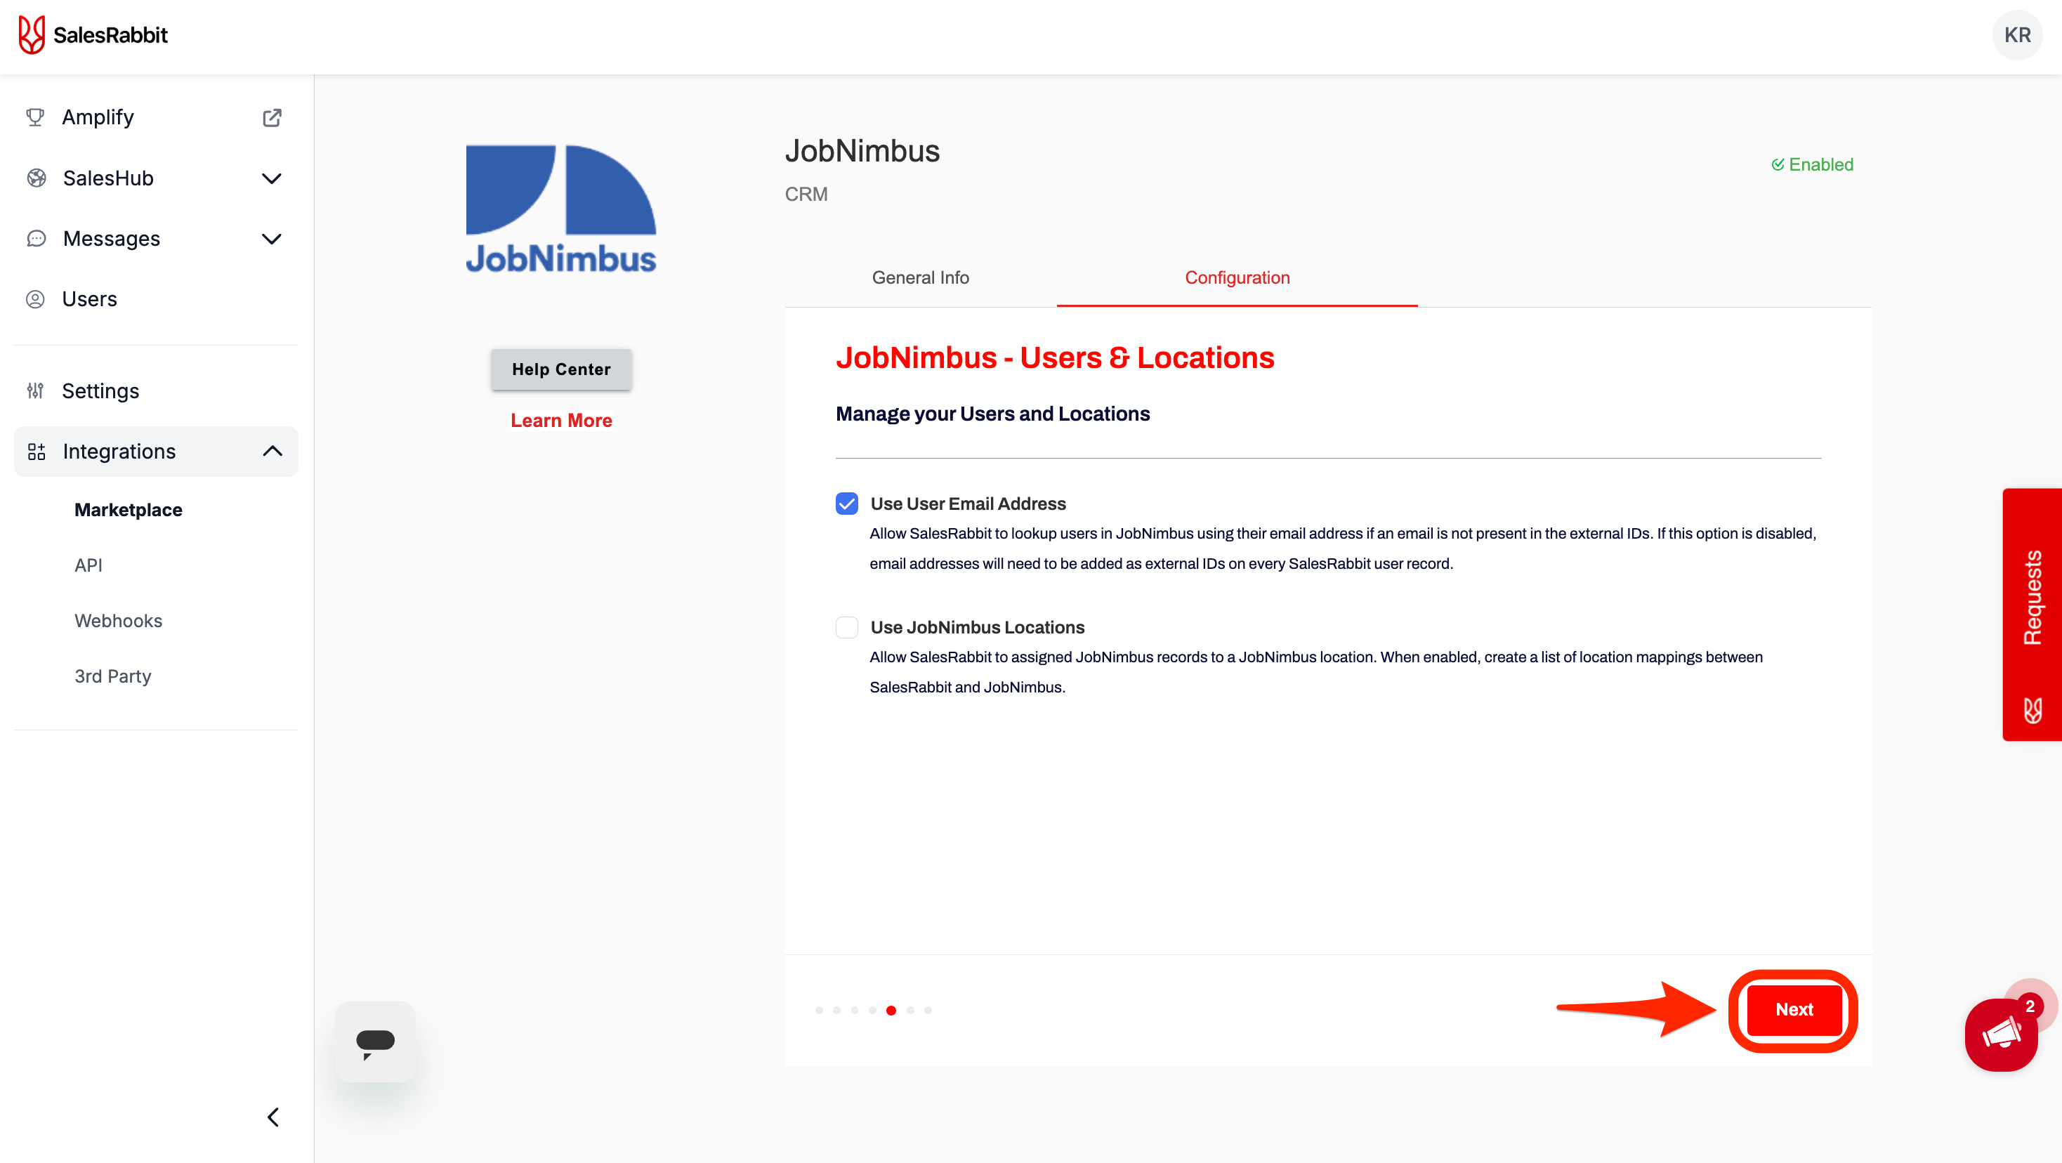Expand the Messages menu chevron
Screen dimensions: 2062x1163
click(272, 239)
